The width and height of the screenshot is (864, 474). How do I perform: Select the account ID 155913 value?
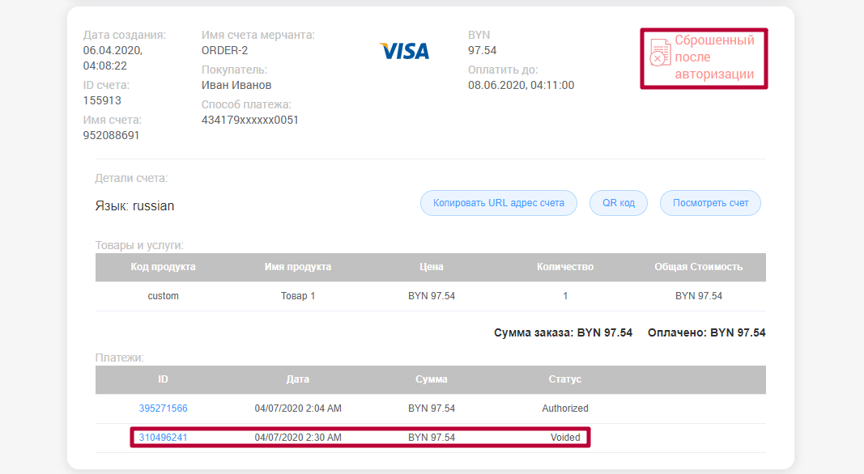102,100
